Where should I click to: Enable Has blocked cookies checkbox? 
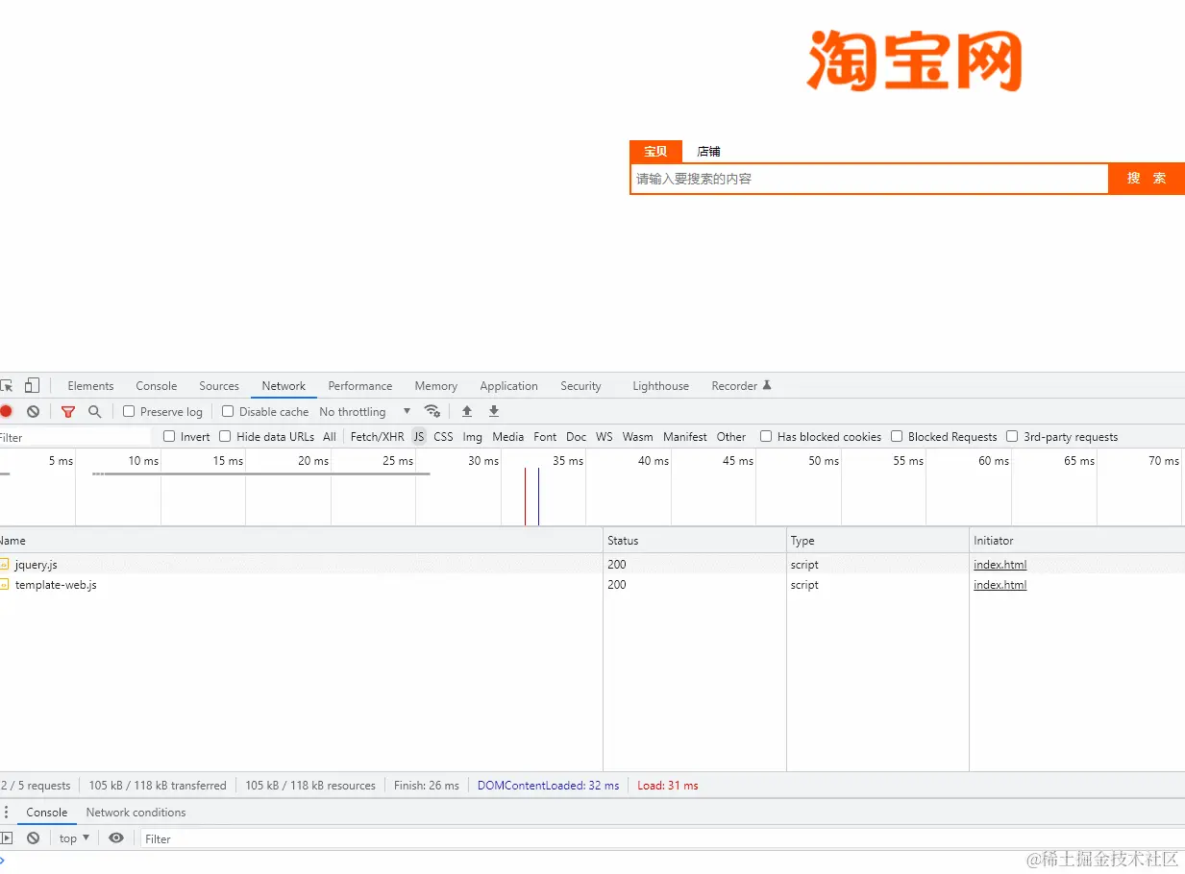(x=766, y=436)
